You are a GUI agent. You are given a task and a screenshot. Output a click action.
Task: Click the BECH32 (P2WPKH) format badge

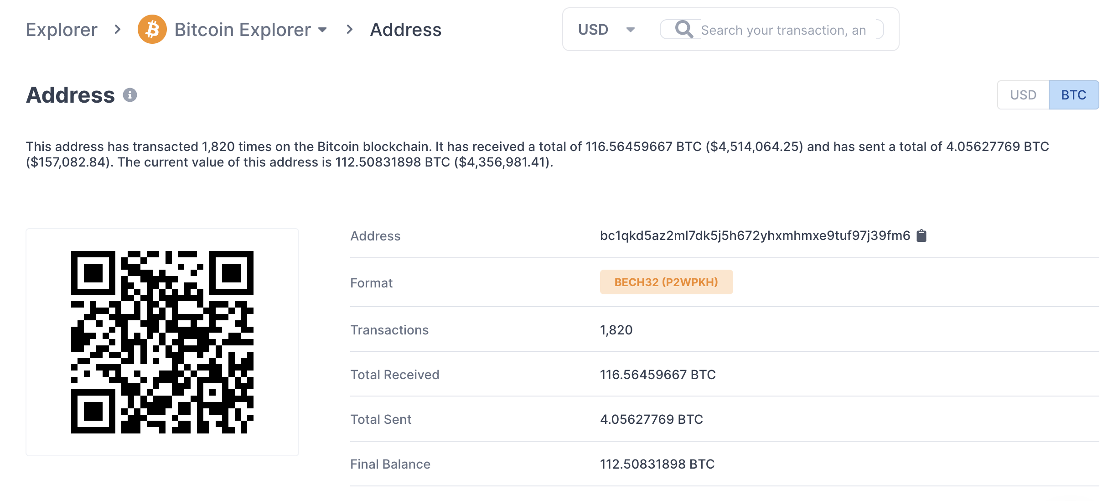pos(666,282)
